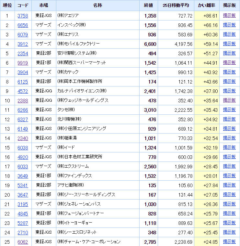Open stock code 3647 link
240x246 pixels.
click(23, 195)
